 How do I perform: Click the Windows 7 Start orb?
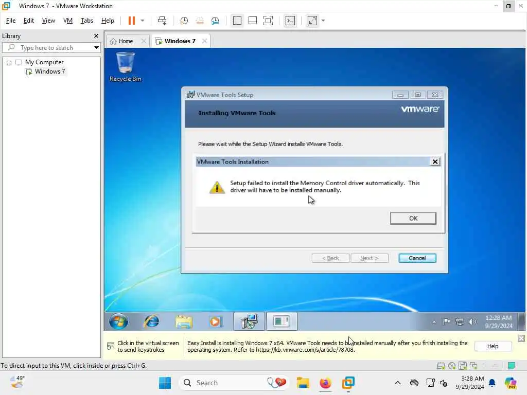[119, 321]
